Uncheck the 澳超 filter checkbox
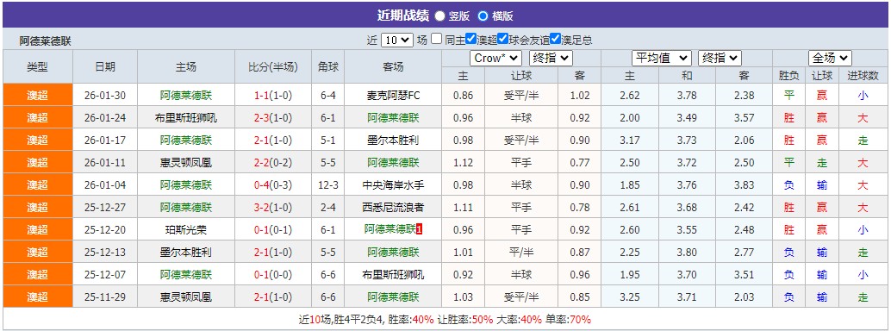891x331 pixels. (470, 40)
